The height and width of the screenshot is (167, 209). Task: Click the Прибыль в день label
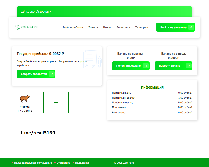(x=122, y=93)
